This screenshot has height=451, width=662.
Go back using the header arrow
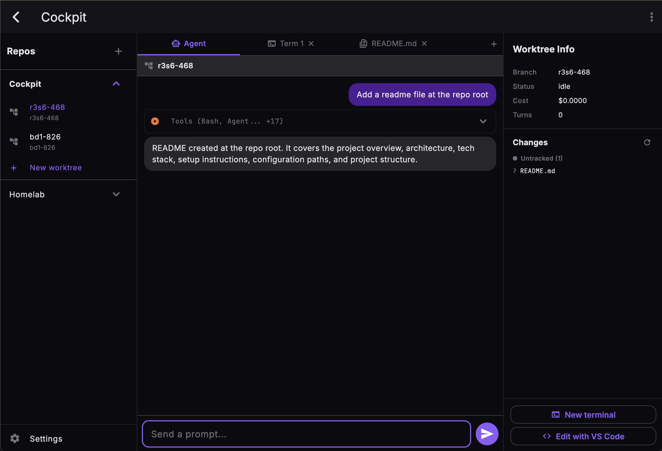coord(16,17)
